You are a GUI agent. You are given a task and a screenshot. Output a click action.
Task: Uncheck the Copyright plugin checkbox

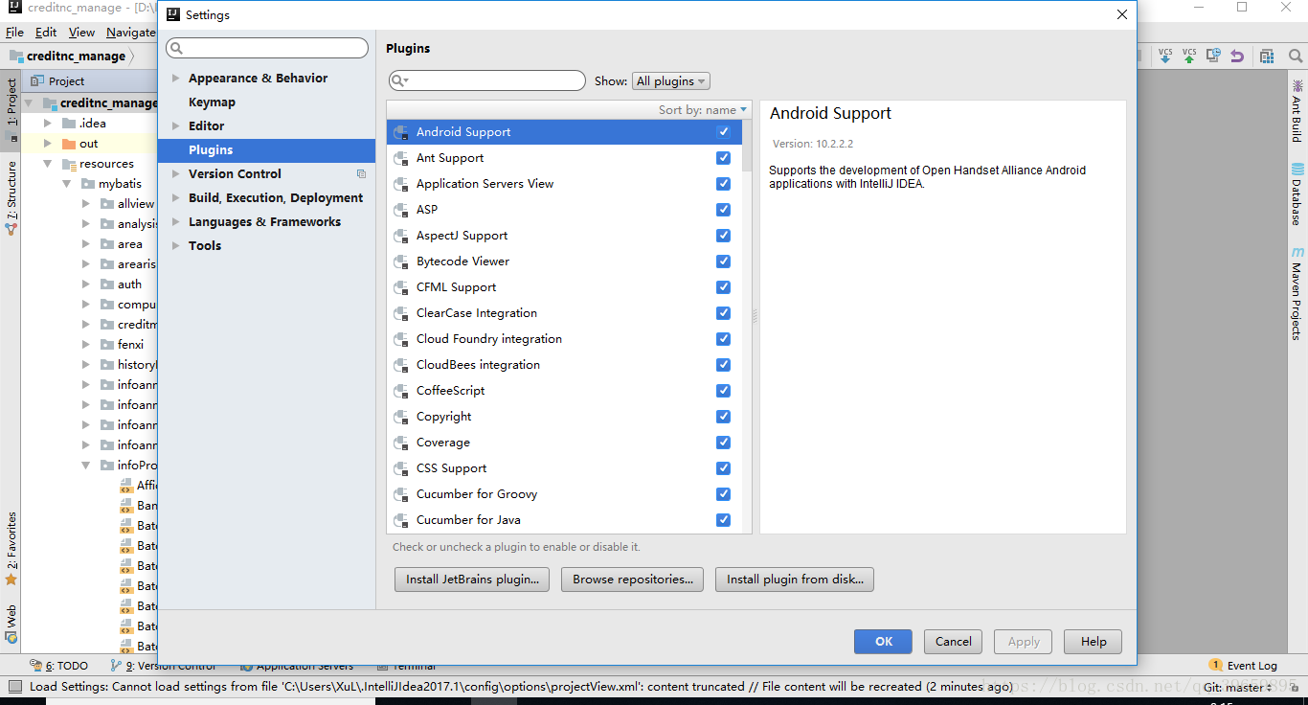(x=723, y=417)
